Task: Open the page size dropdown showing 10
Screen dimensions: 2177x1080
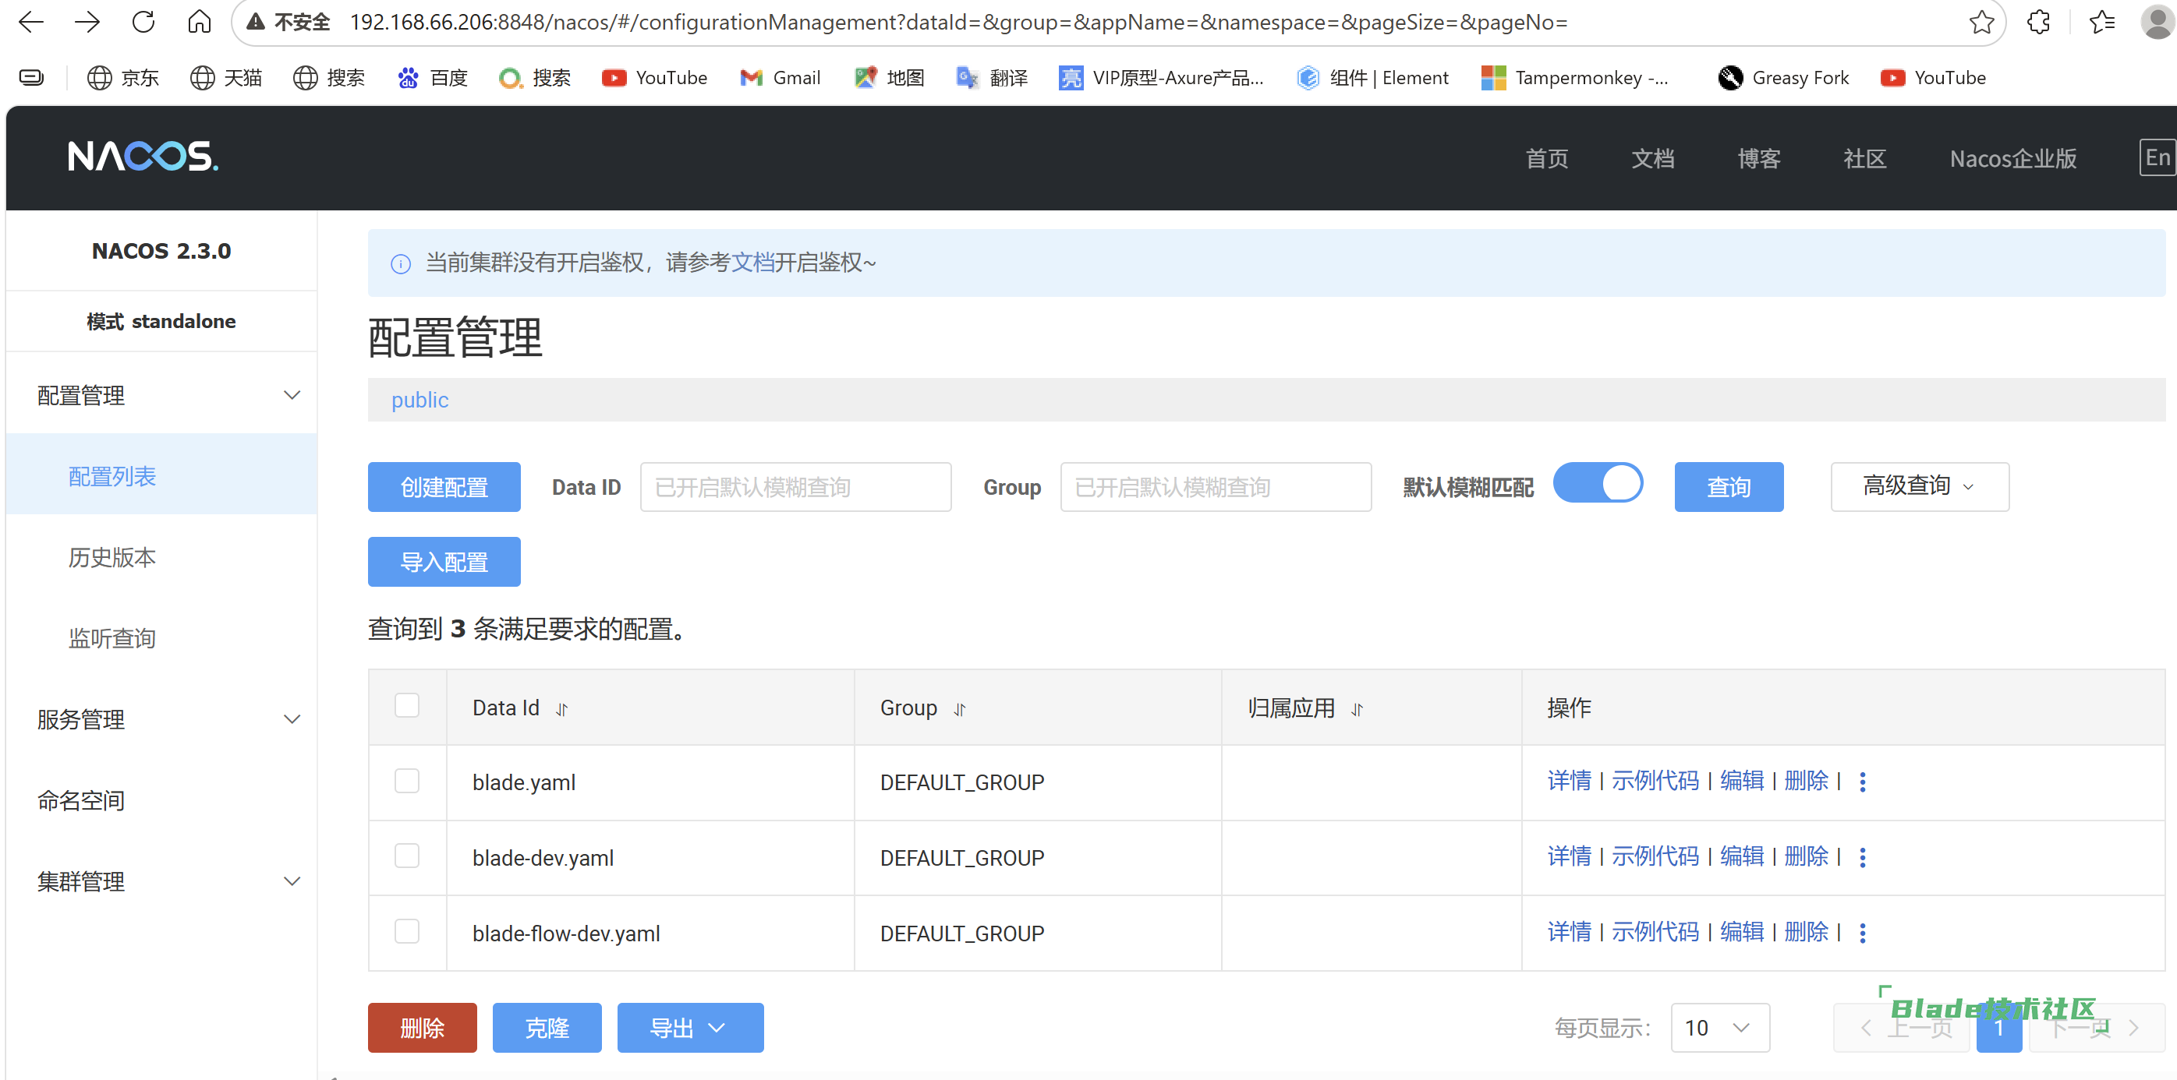Action: [x=1719, y=1027]
